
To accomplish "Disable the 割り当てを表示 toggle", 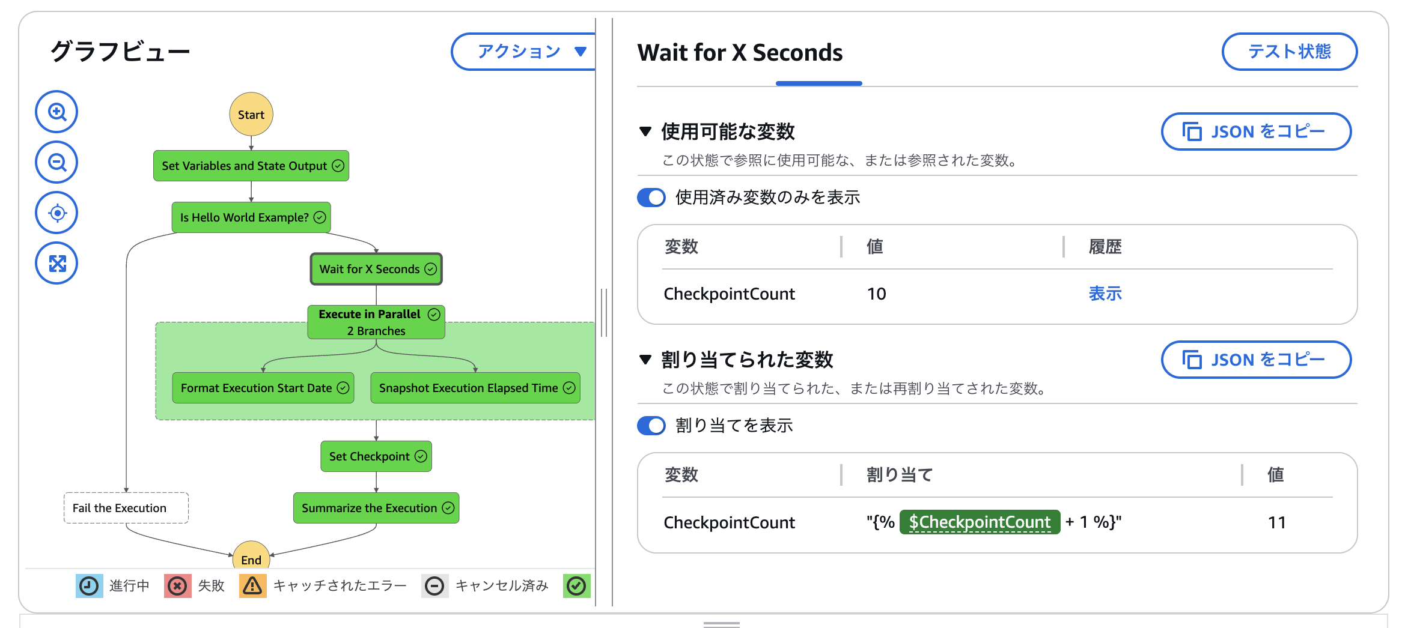I will tap(651, 425).
